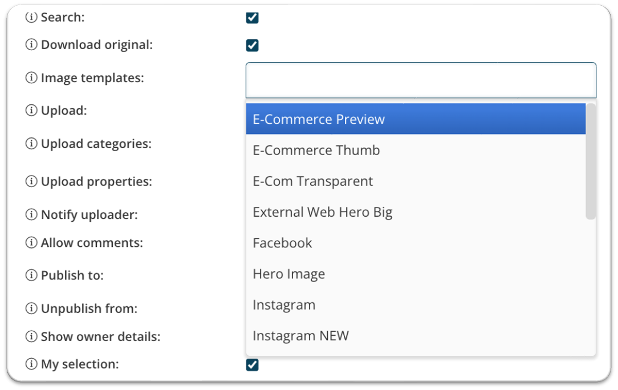Viewport: 618px width, 390px height.
Task: Click the dropdown list scrollbar thumb
Action: click(591, 161)
